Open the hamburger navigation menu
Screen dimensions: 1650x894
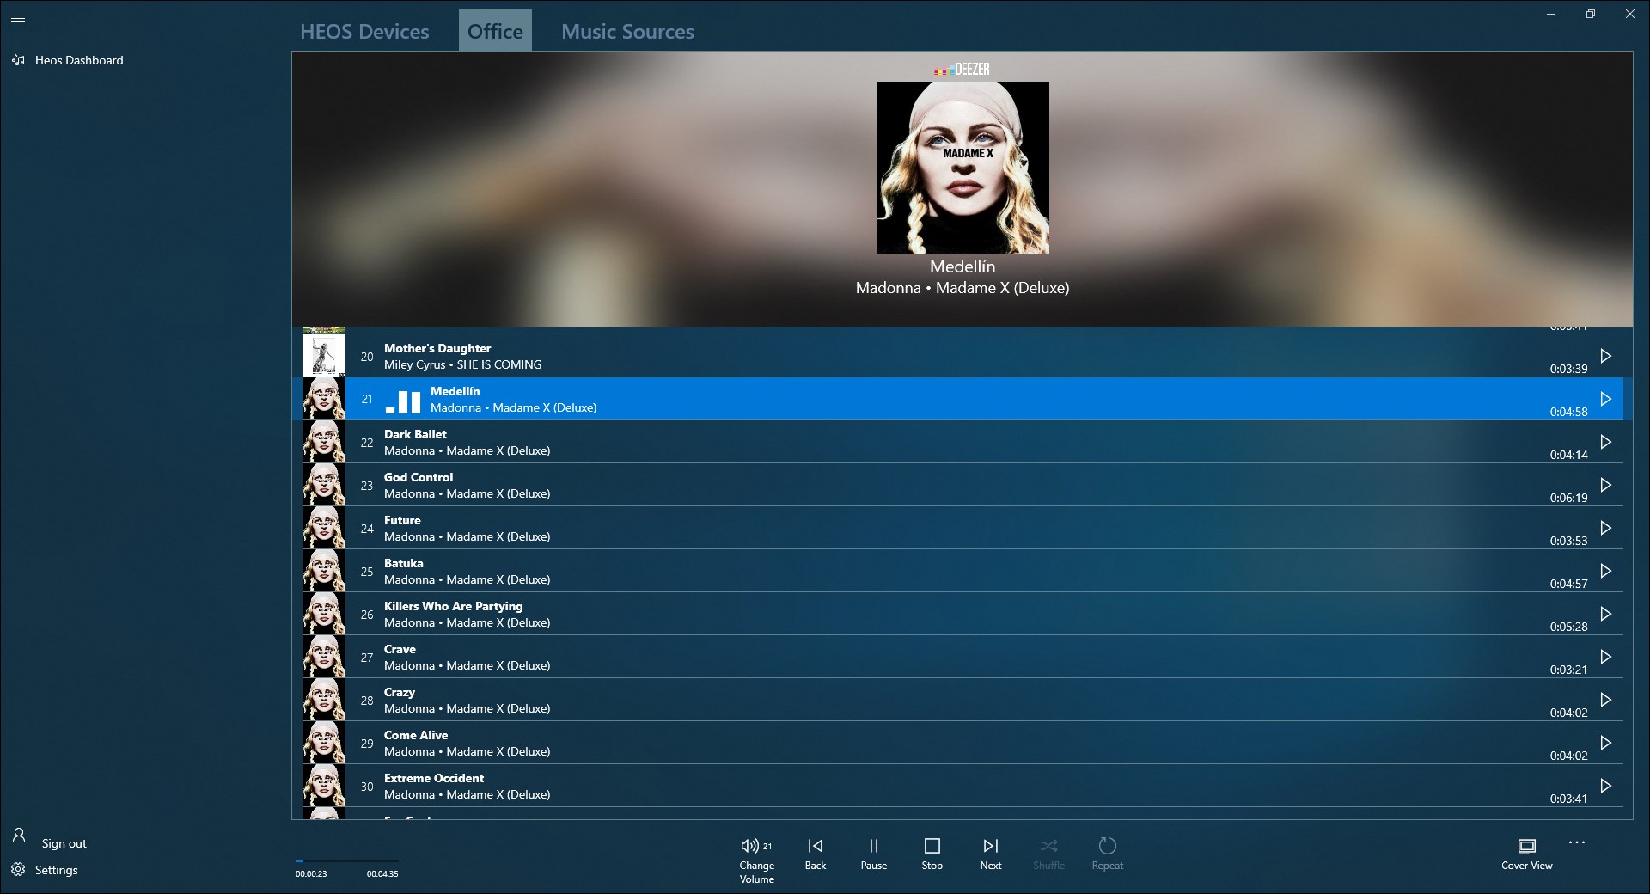point(18,17)
